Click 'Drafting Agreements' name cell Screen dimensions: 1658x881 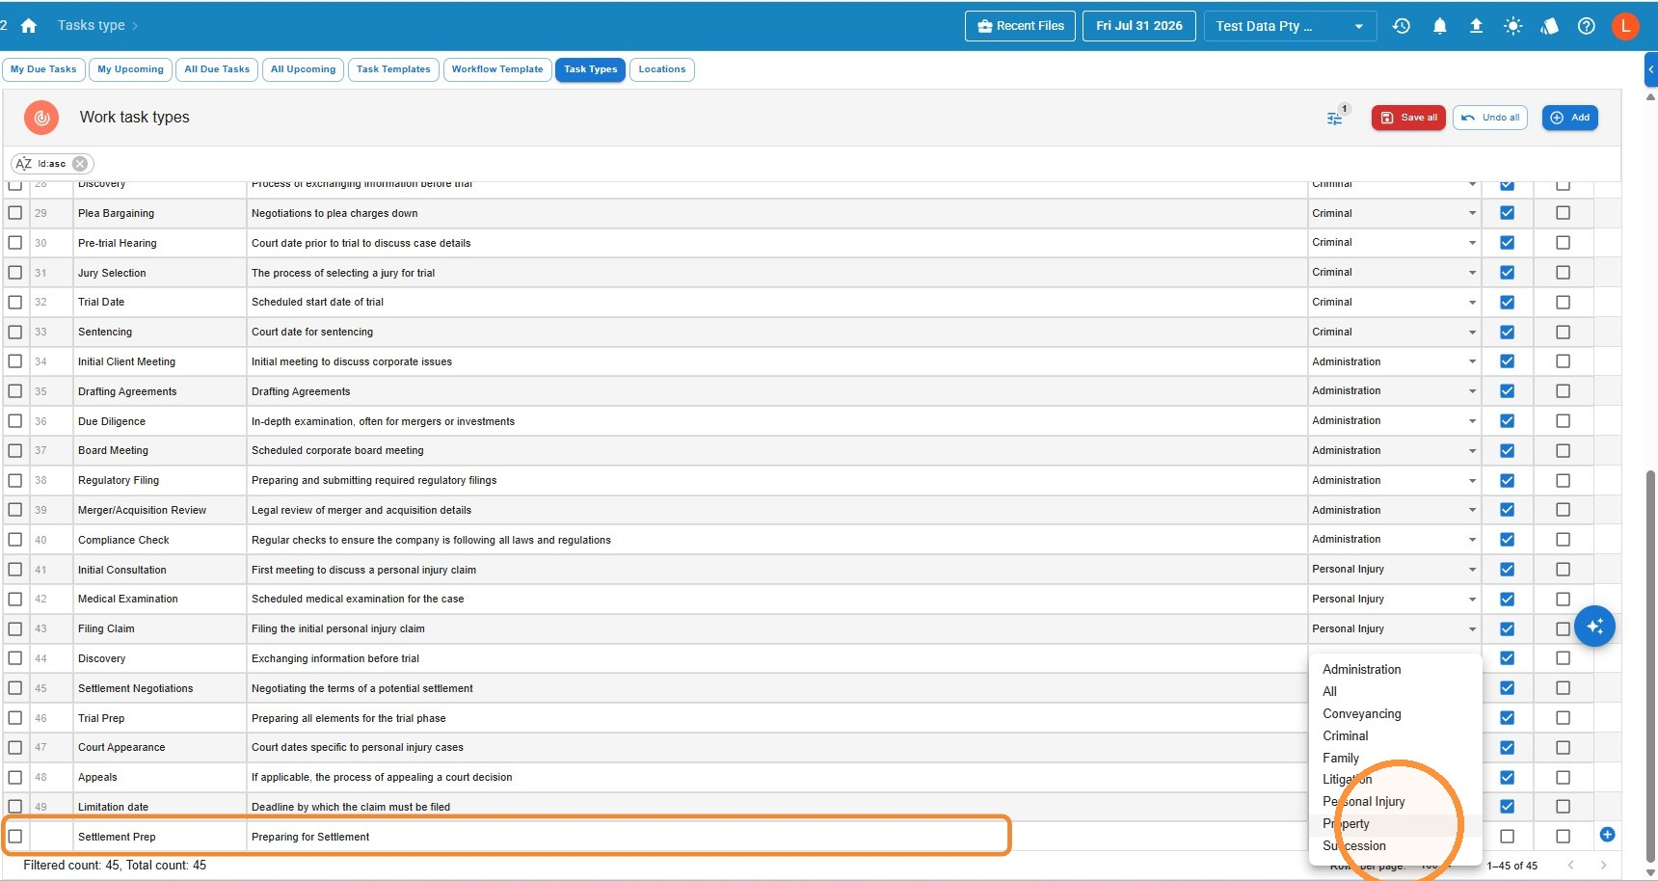coord(159,391)
